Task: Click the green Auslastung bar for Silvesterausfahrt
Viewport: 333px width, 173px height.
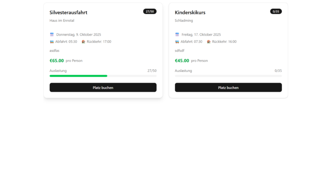Action: [x=78, y=76]
